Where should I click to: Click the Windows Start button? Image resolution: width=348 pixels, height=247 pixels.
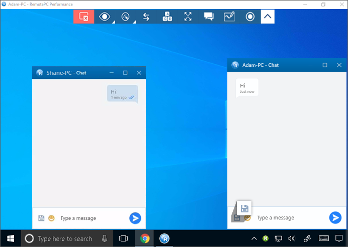(x=10, y=238)
